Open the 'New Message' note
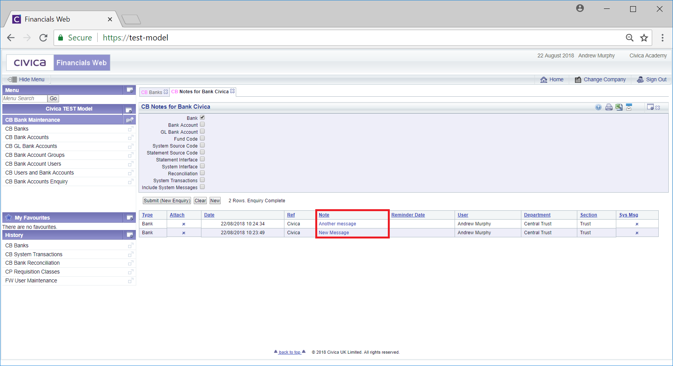673x366 pixels. point(334,233)
